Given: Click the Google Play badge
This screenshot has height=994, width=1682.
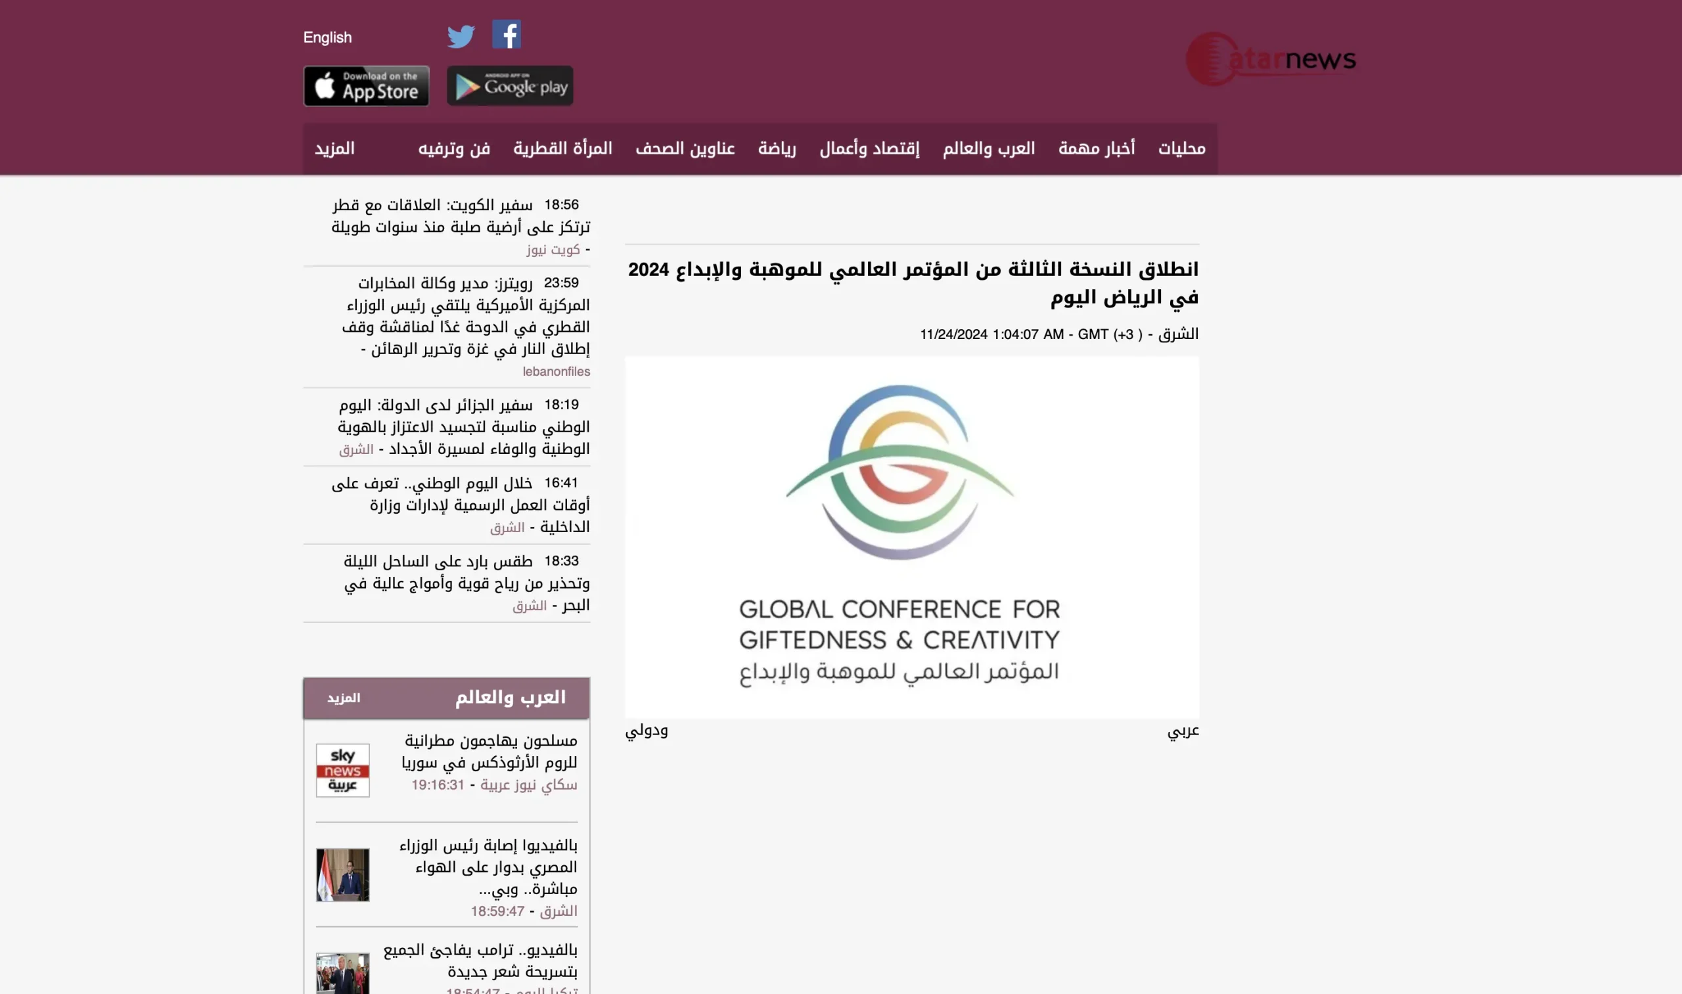Looking at the screenshot, I should pos(510,86).
